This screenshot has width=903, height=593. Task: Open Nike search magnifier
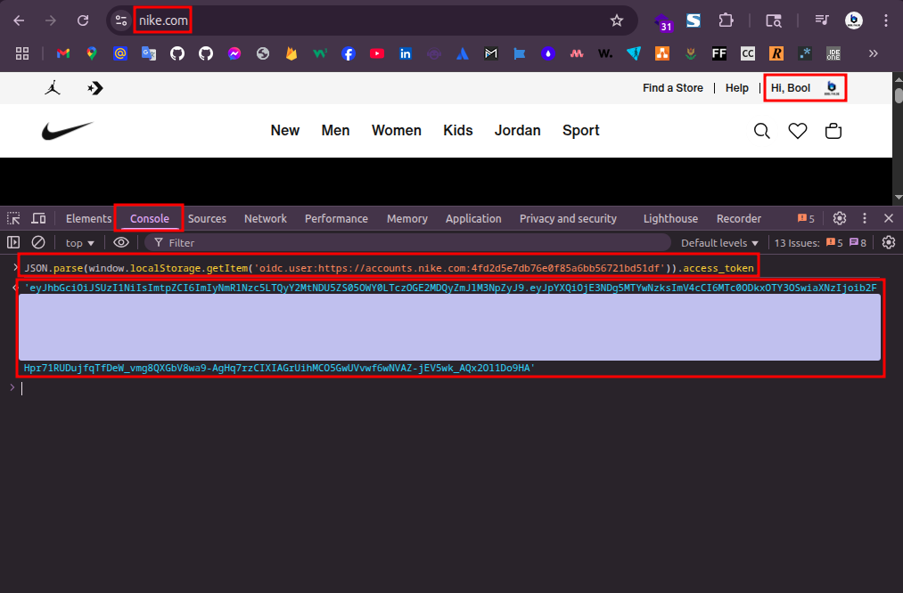762,131
